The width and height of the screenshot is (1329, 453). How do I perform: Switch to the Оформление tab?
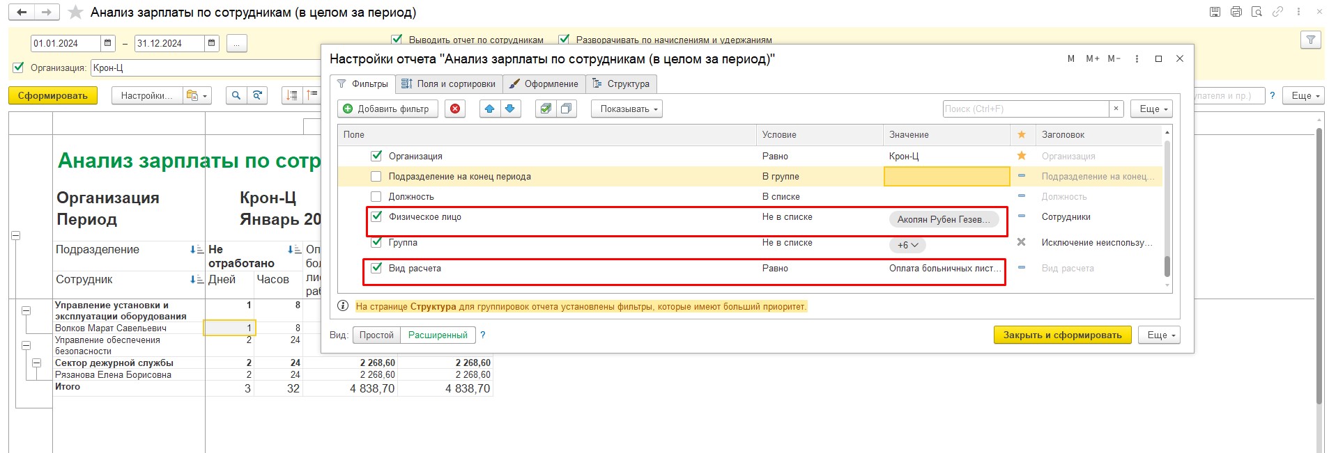(544, 84)
